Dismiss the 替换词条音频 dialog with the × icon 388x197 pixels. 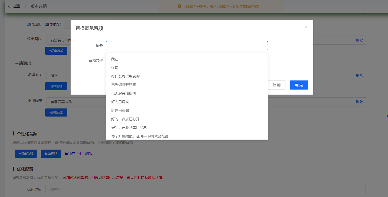(306, 27)
